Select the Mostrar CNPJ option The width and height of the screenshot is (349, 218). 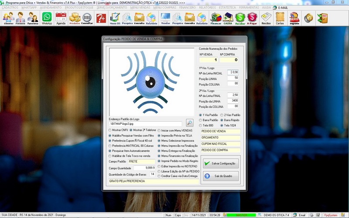110,130
